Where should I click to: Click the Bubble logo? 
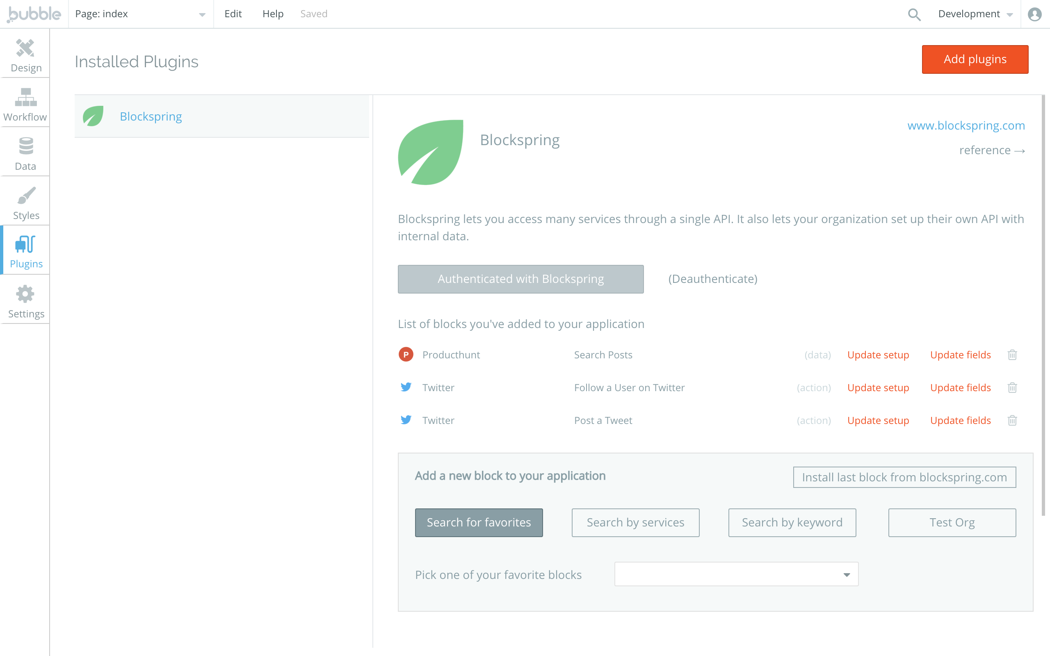pyautogui.click(x=34, y=14)
